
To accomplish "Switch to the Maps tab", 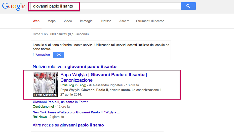I will (x=52, y=21).
